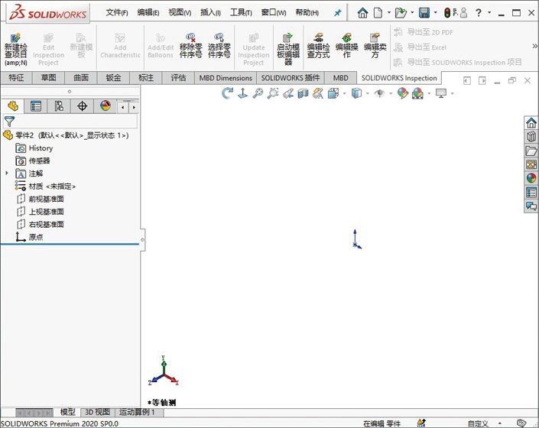Click View Orientation cube icon
The width and height of the screenshot is (539, 428).
pyautogui.click(x=333, y=93)
